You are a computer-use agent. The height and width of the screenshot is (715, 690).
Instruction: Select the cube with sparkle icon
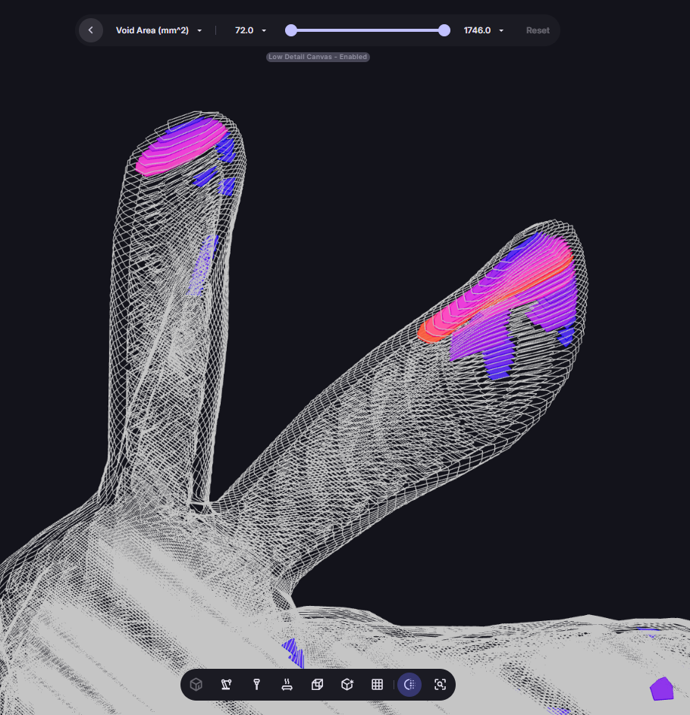point(347,685)
